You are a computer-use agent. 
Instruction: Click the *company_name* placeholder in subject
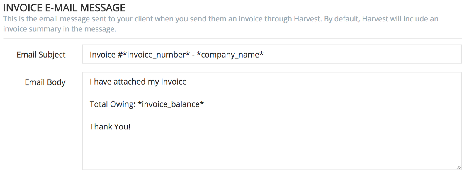click(x=230, y=55)
